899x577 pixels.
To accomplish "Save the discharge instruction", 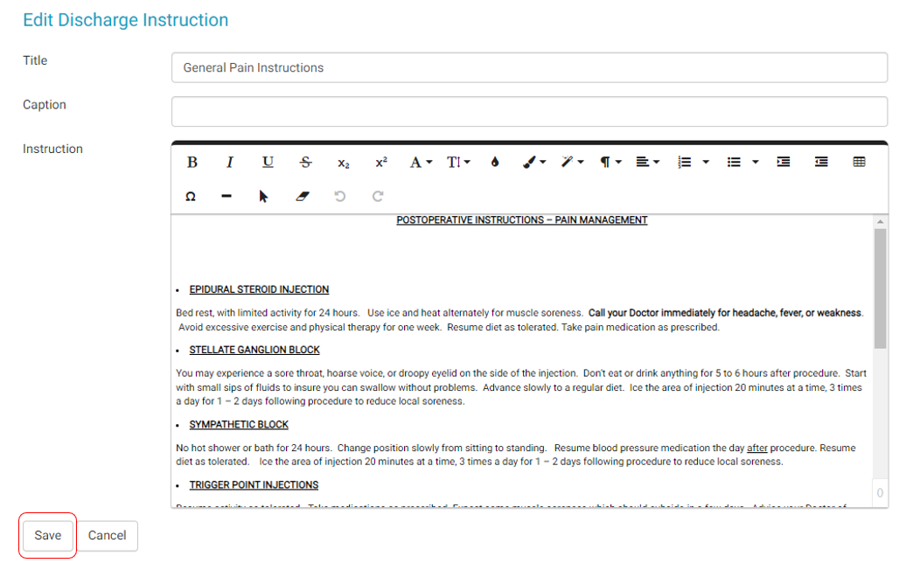I will (48, 535).
